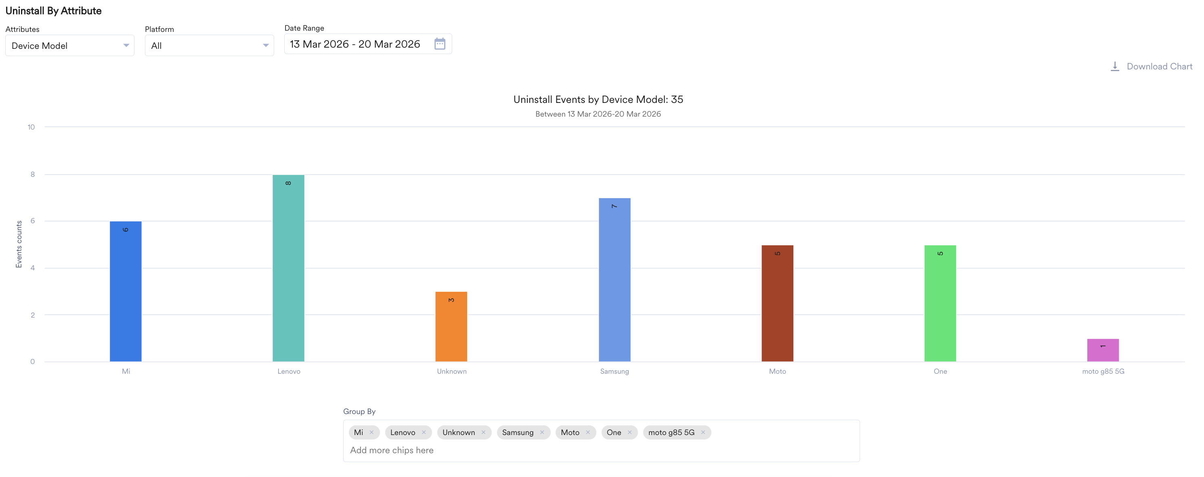Open the date range calendar icon
This screenshot has height=477, width=1204.
pos(439,44)
